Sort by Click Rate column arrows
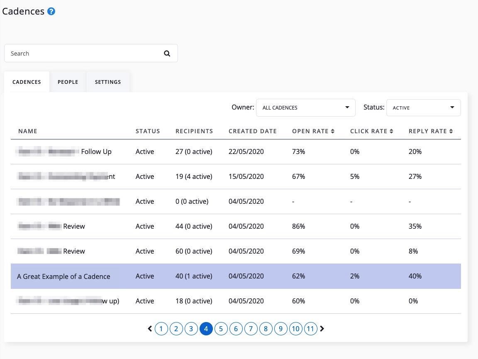478x359 pixels. point(391,131)
